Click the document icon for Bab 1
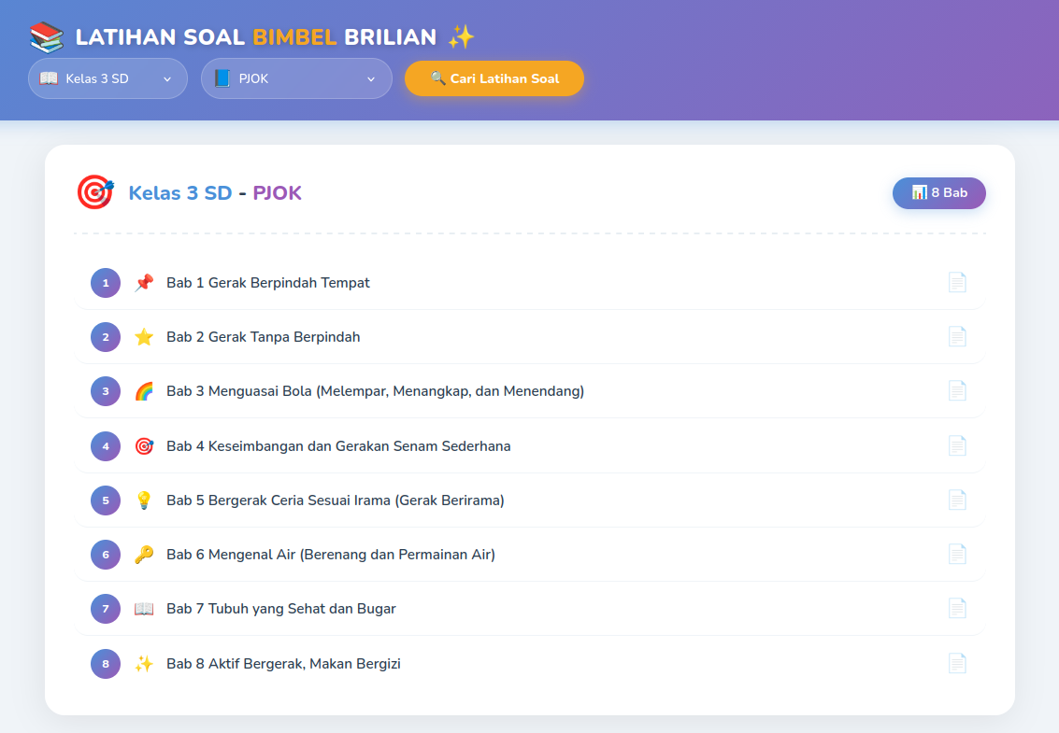Viewport: 1059px width, 733px height. pos(957,282)
